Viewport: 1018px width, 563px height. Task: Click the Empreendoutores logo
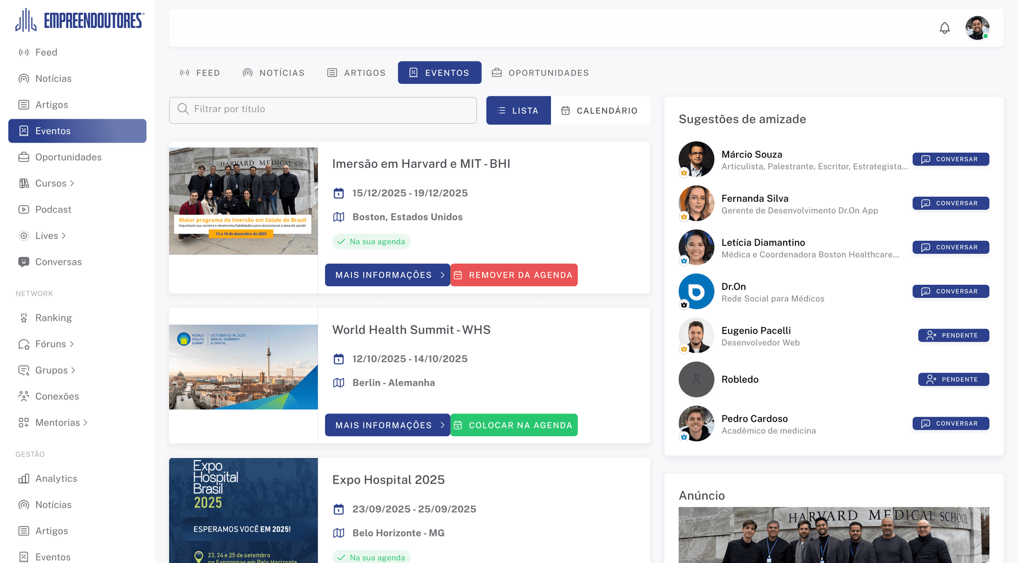tap(80, 21)
